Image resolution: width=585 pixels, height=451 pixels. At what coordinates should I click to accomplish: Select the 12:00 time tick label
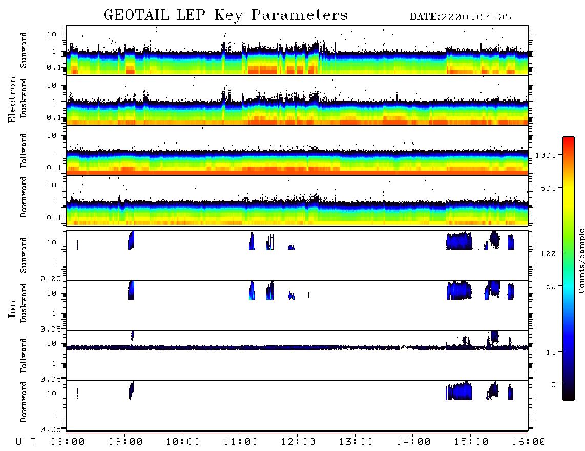coord(298,442)
